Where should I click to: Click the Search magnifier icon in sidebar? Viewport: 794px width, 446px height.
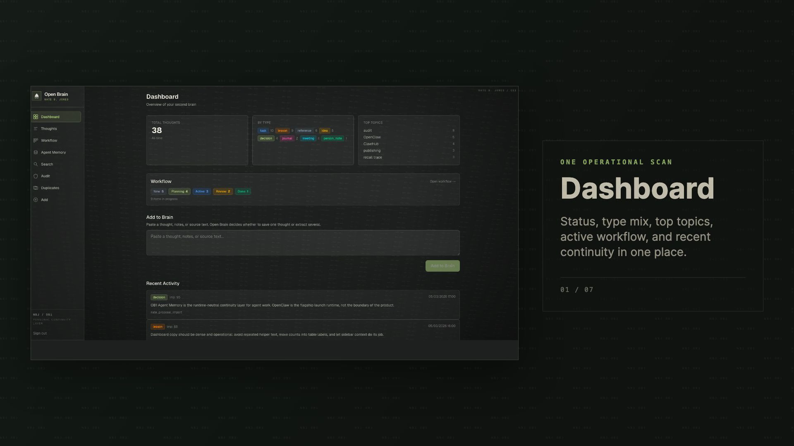coord(36,164)
